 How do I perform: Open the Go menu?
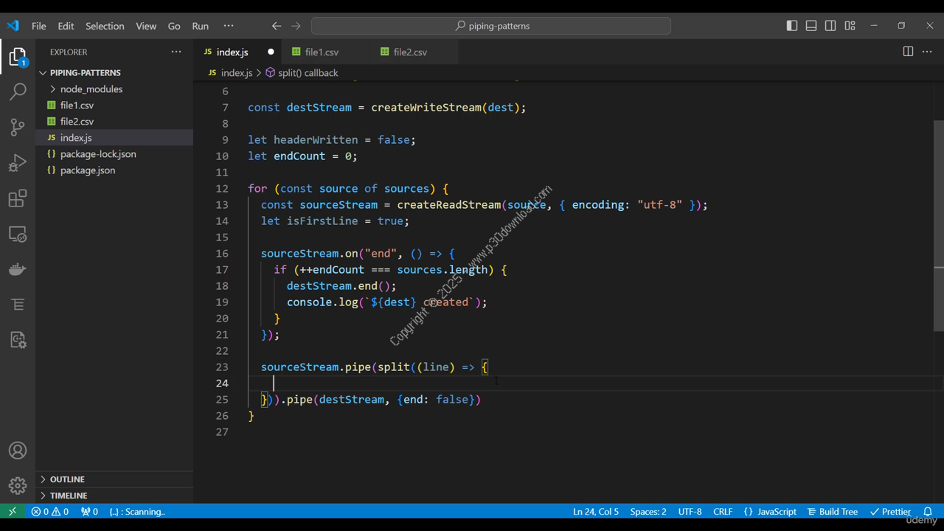(174, 26)
